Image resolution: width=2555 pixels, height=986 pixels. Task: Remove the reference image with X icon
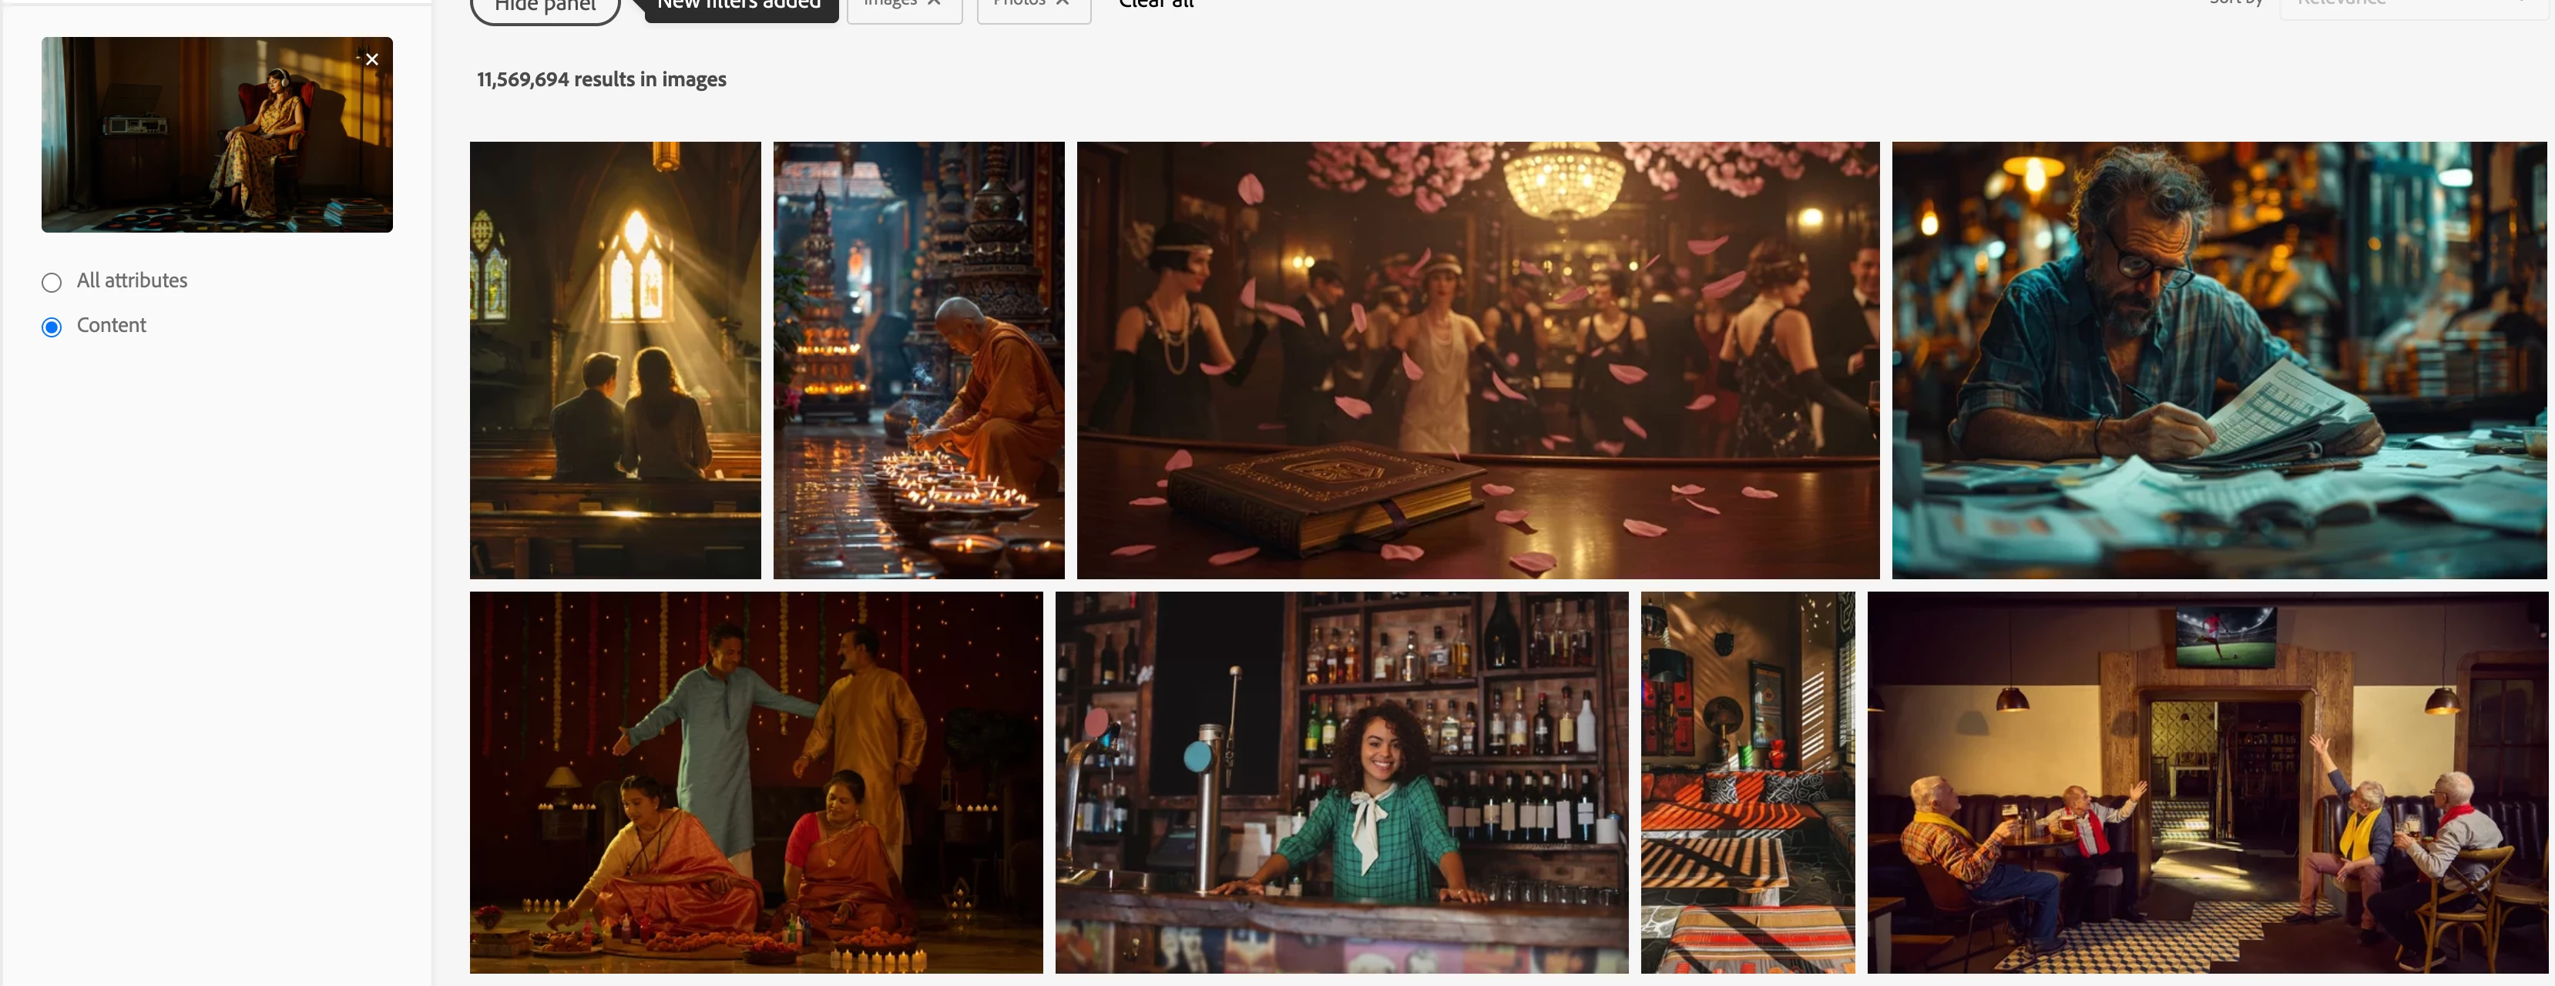pos(372,59)
